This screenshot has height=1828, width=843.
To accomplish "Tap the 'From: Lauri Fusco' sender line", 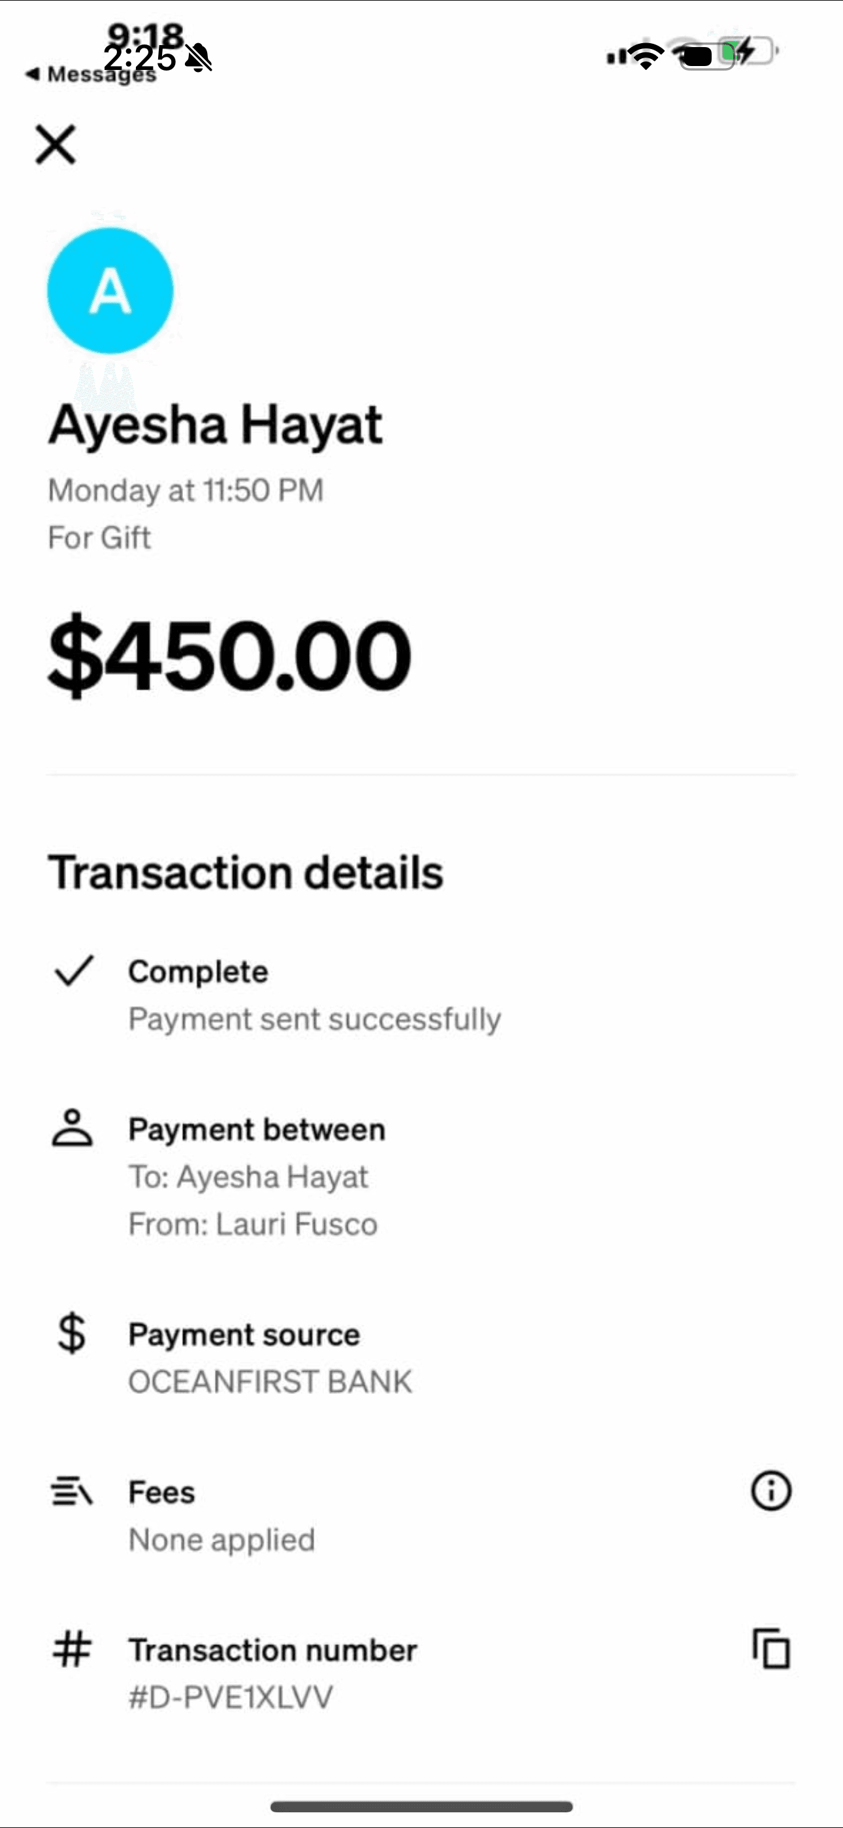I will coord(254,1224).
